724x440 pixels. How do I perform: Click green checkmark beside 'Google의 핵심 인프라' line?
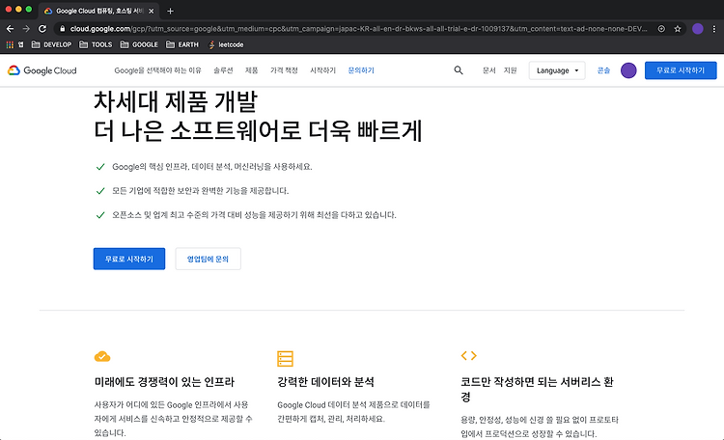pos(100,167)
